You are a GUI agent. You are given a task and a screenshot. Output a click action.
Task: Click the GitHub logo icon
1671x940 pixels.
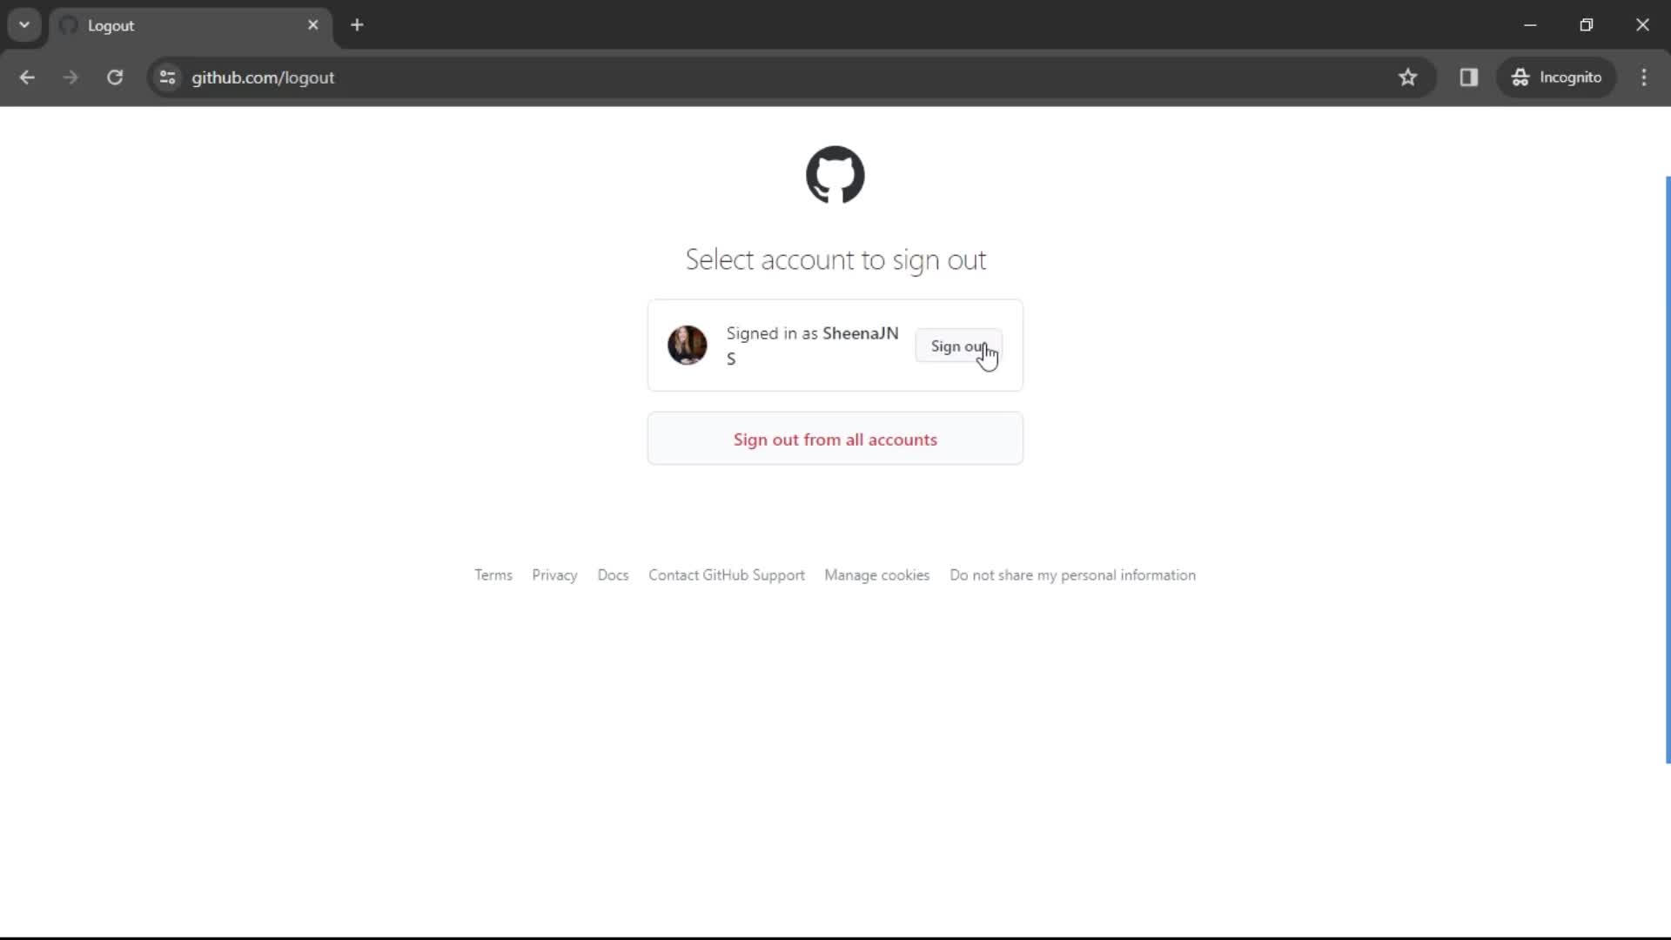tap(836, 174)
